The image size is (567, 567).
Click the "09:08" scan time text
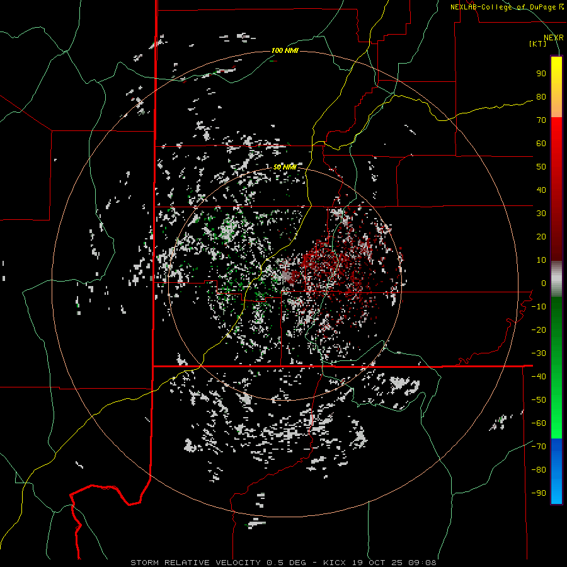point(423,563)
